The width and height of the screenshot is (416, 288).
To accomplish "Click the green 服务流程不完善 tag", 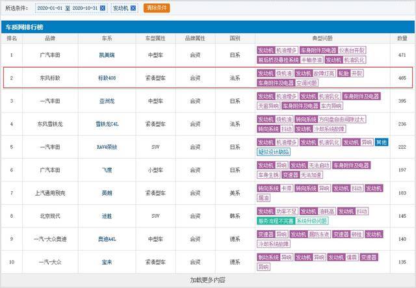I will point(276,220).
